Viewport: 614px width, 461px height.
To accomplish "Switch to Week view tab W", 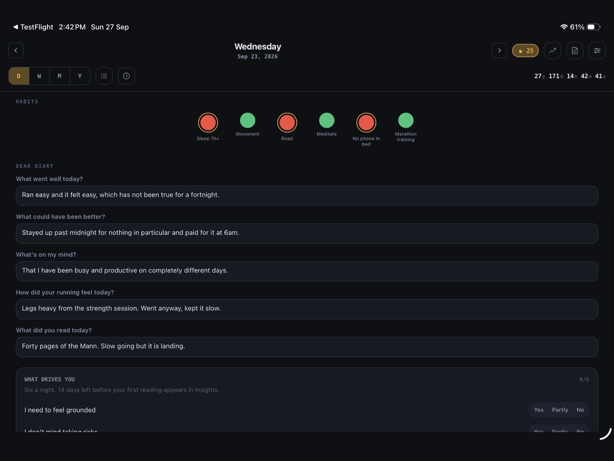I will (39, 76).
